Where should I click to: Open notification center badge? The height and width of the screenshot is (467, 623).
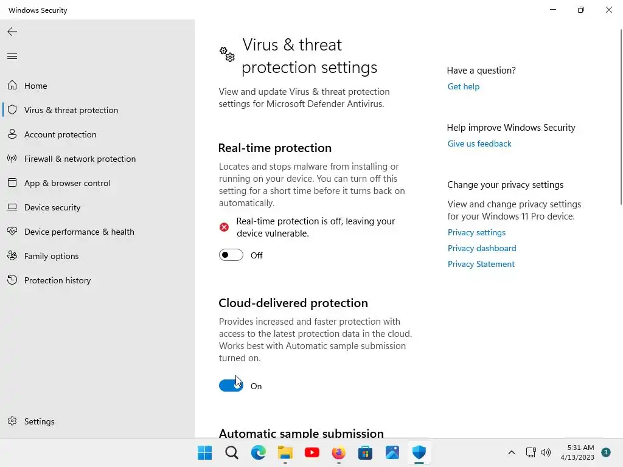click(605, 452)
